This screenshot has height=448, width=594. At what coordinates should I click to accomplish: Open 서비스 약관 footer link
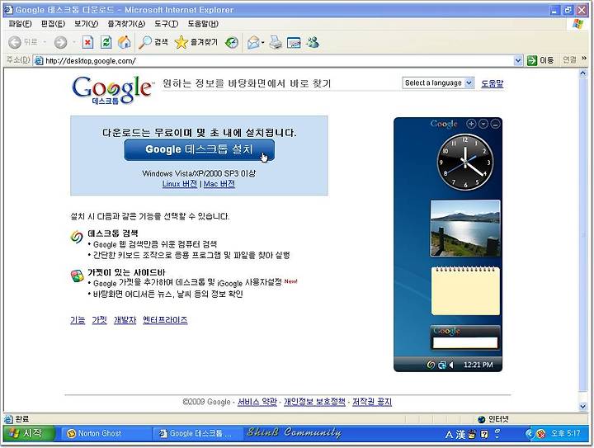click(x=257, y=402)
